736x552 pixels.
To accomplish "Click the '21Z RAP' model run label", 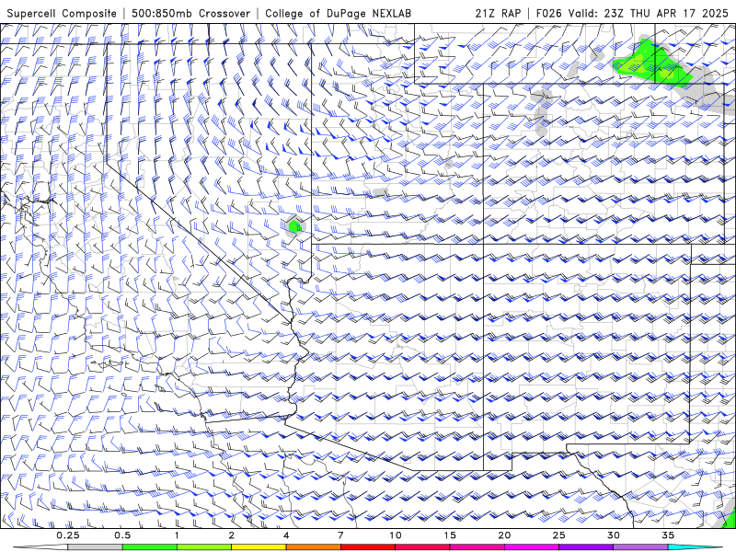I will point(498,14).
